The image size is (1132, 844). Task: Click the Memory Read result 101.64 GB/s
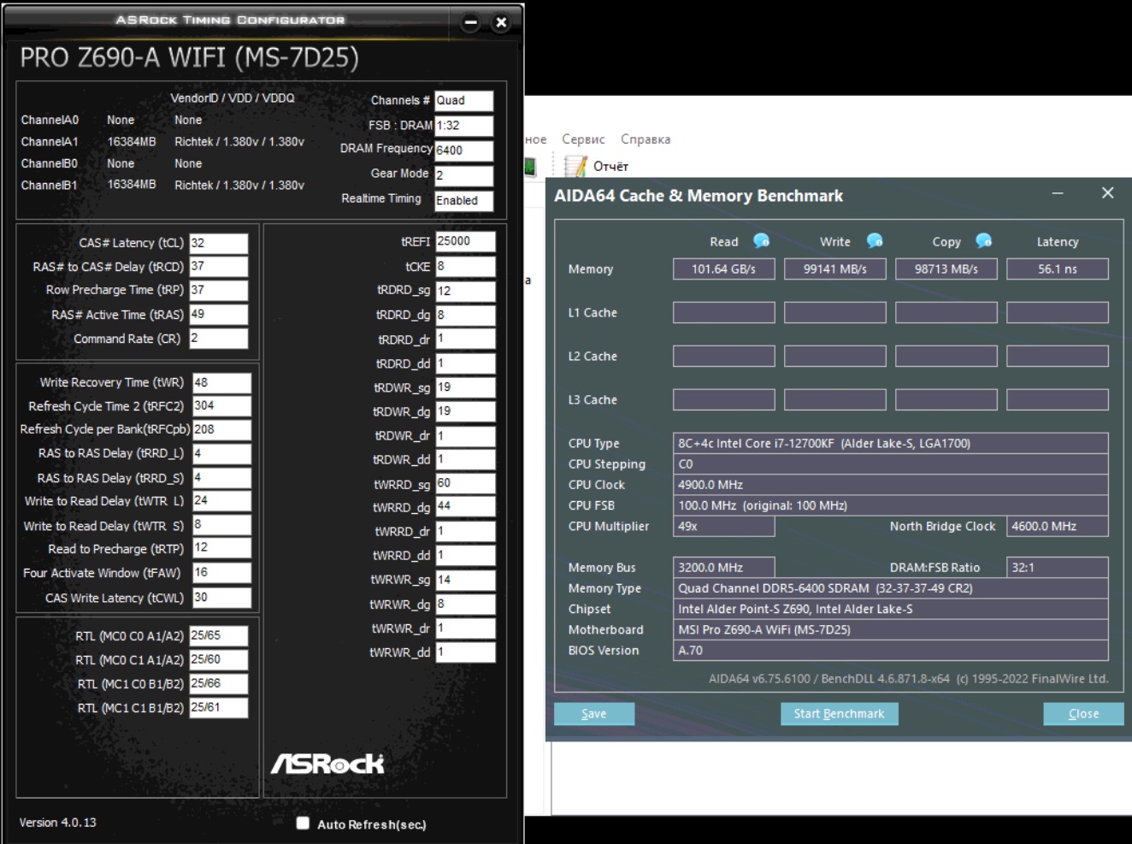click(x=723, y=269)
